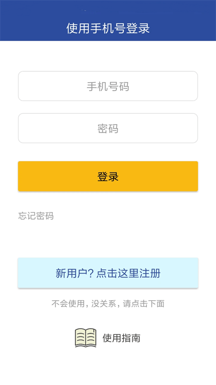Recover password via 忘记密码
The height and width of the screenshot is (385, 216).
coord(36,216)
